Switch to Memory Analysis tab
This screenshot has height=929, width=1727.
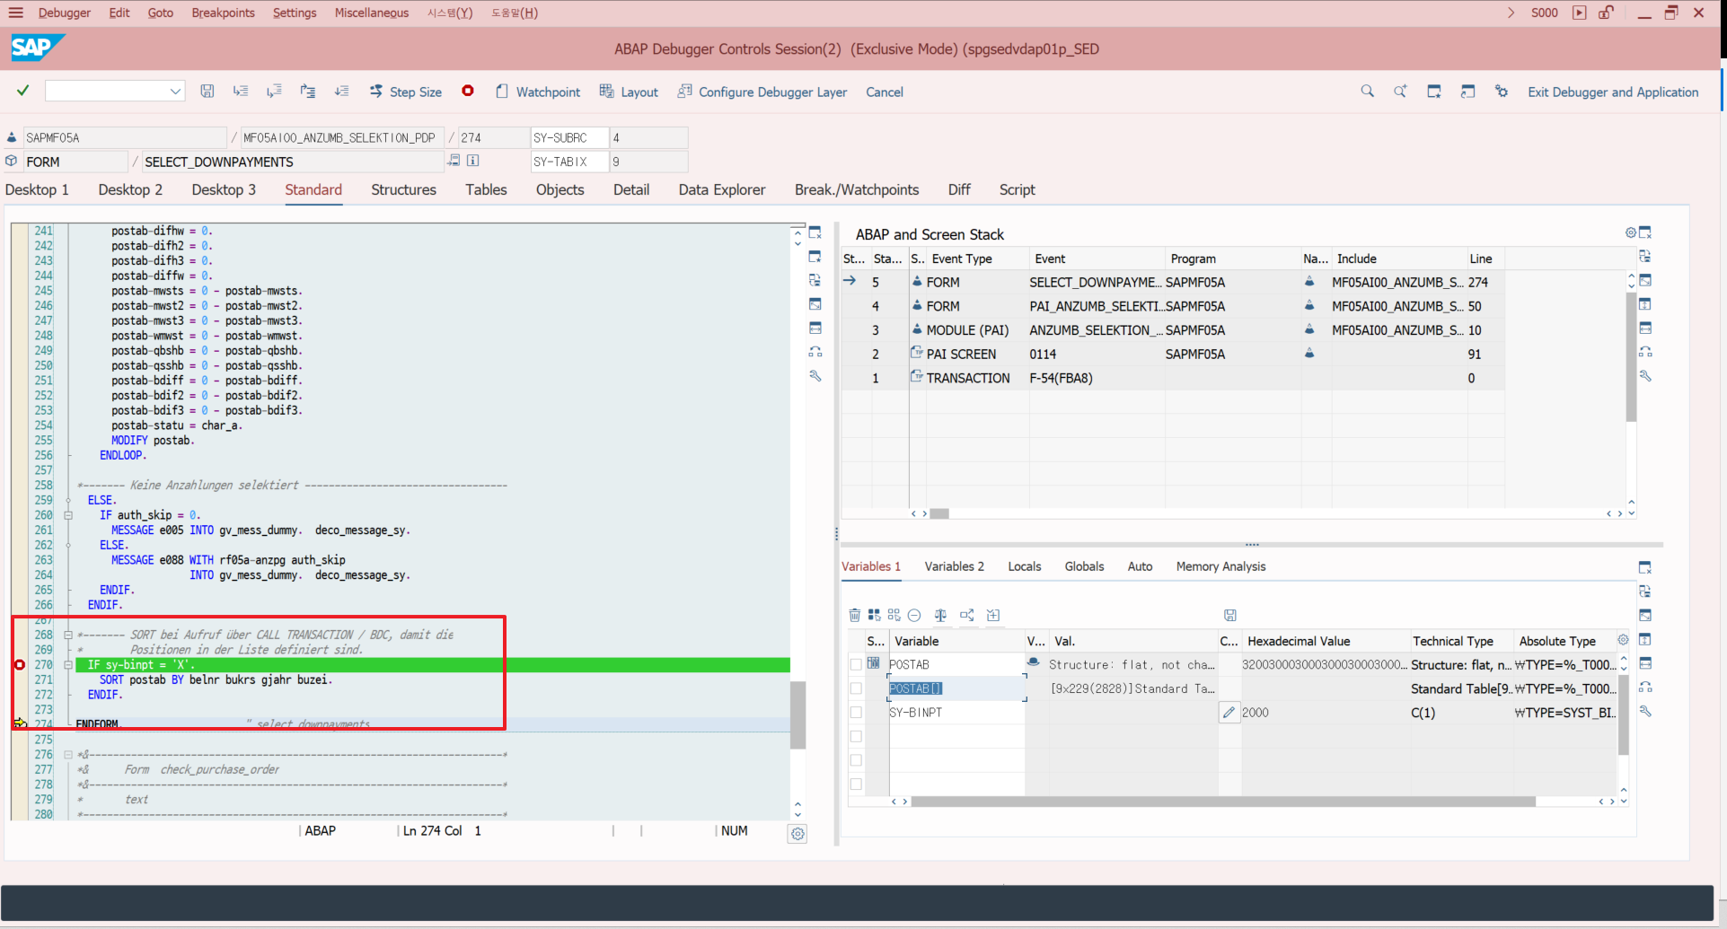1220,566
